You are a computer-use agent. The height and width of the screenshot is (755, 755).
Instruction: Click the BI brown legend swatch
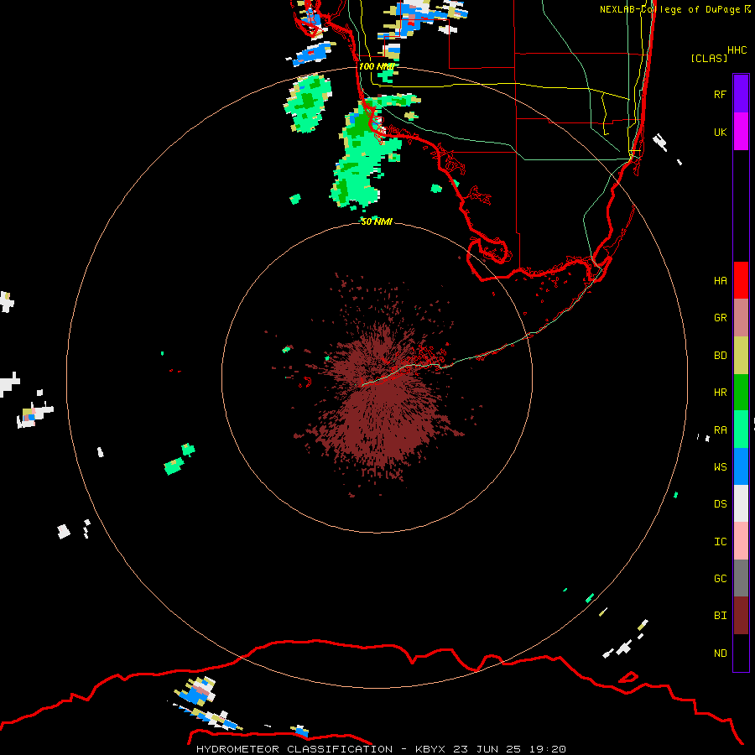coord(741,616)
